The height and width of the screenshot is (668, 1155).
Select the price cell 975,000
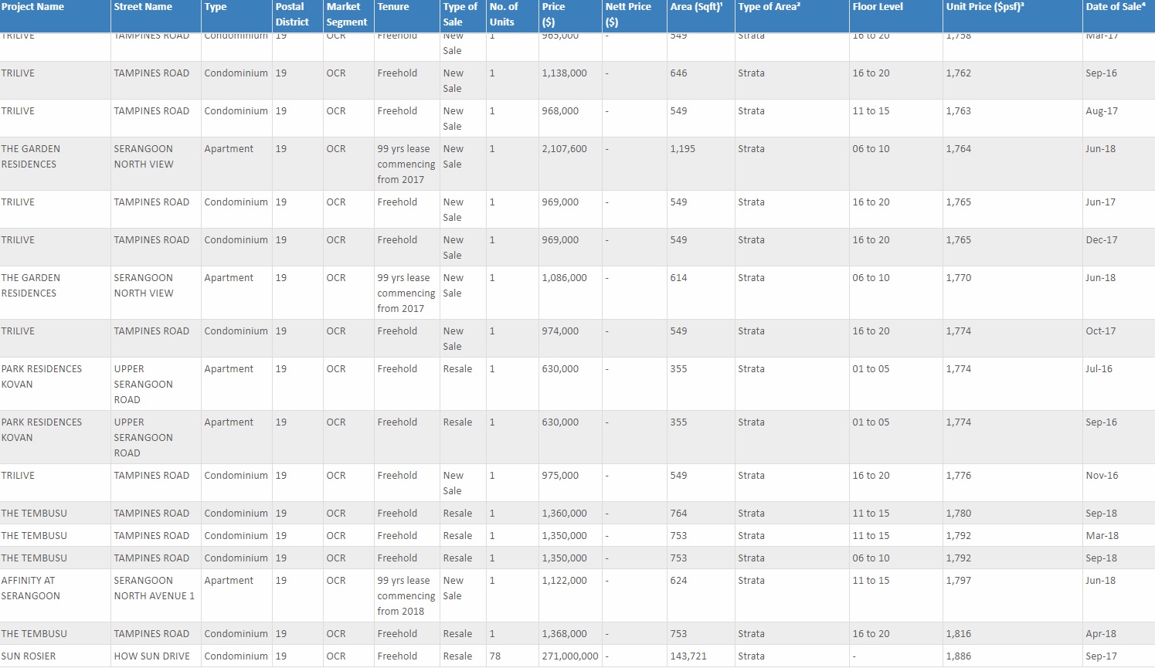[x=560, y=476]
